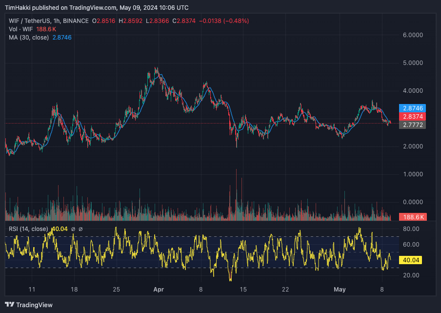441x313 pixels.
Task: Click the 22 date label on time axis
Action: 285,290
